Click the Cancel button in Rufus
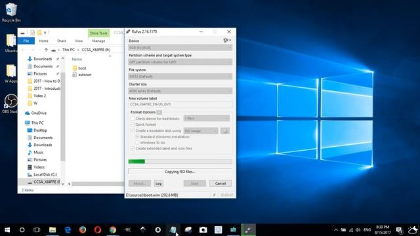The image size is (420, 236). pos(220,184)
